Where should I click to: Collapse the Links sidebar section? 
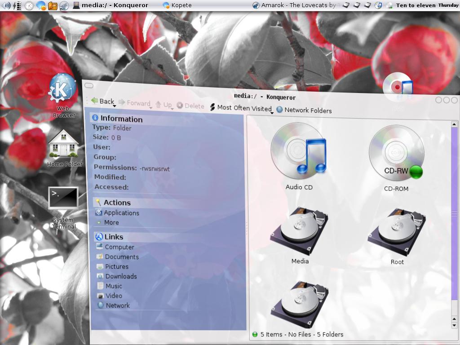coord(110,236)
